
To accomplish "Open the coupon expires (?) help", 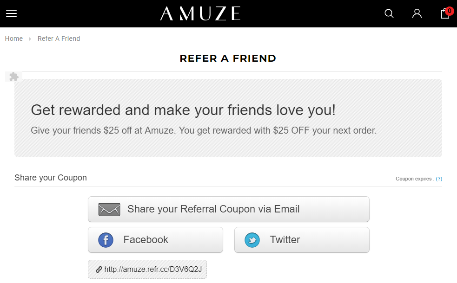I will pyautogui.click(x=439, y=179).
